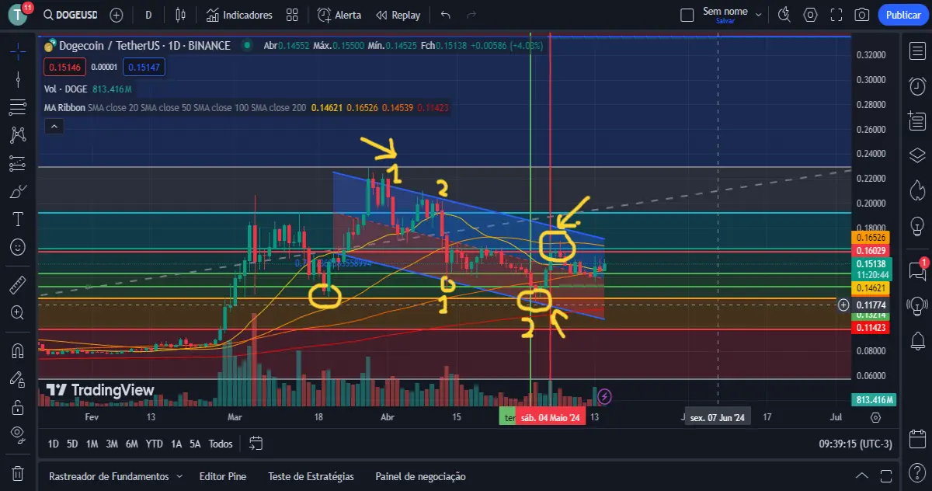932x491 pixels.
Task: Add a comparison symbol with plus icon
Action: 116,15
